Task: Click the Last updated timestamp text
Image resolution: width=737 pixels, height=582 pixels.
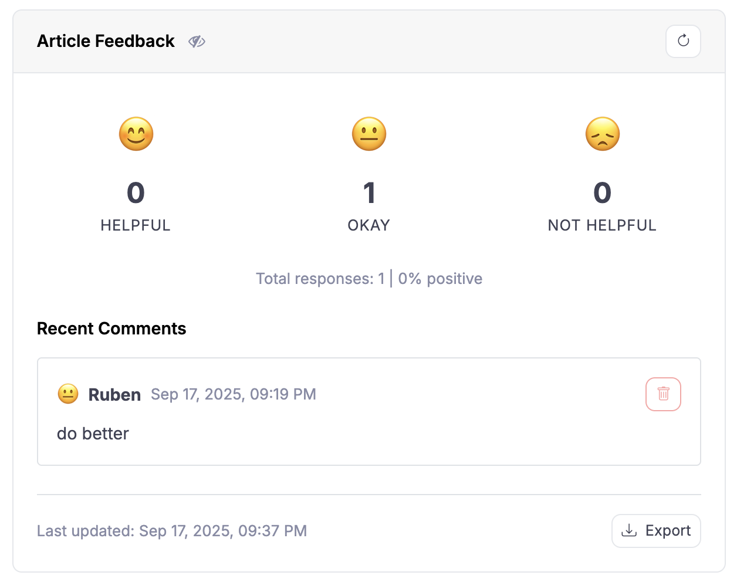Action: [172, 531]
